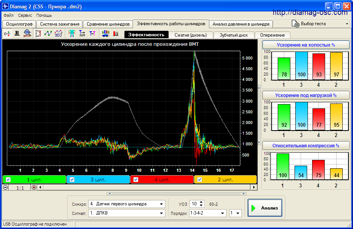Click the УОЗ ignition timing icon

[58, 34]
